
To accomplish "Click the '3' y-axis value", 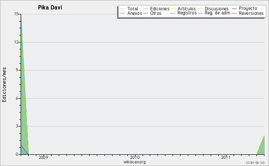I will [x=17, y=126].
